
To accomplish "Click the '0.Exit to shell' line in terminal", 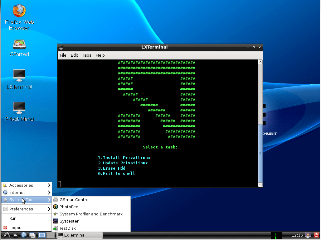I will [116, 174].
